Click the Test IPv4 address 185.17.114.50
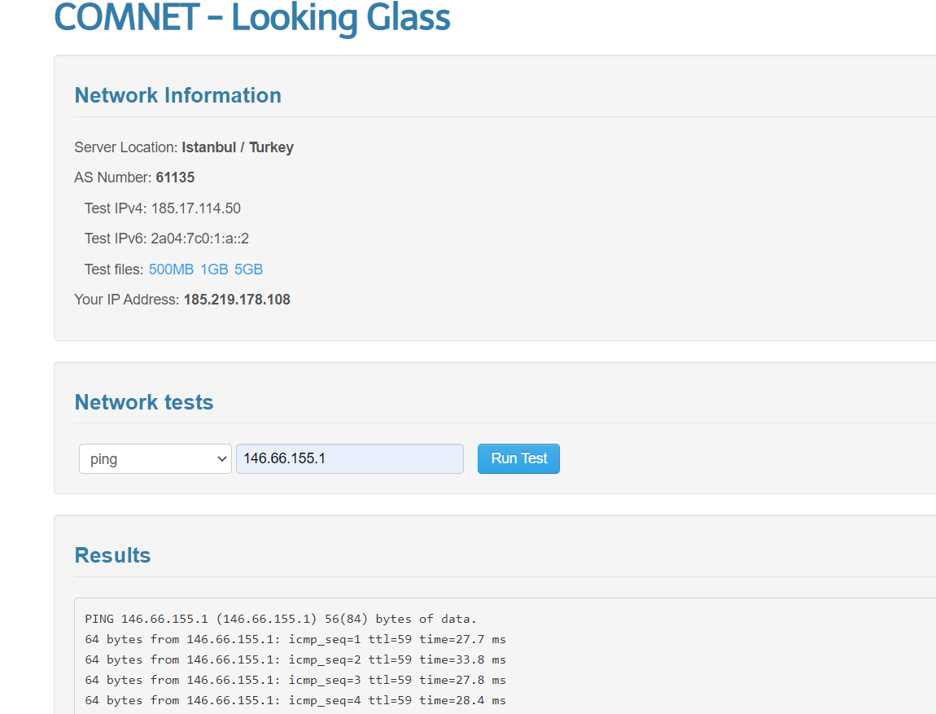This screenshot has width=936, height=714. 195,208
